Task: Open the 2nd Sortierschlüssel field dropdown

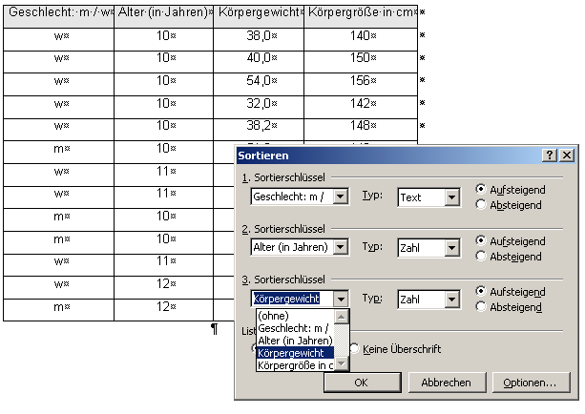Action: (x=341, y=248)
